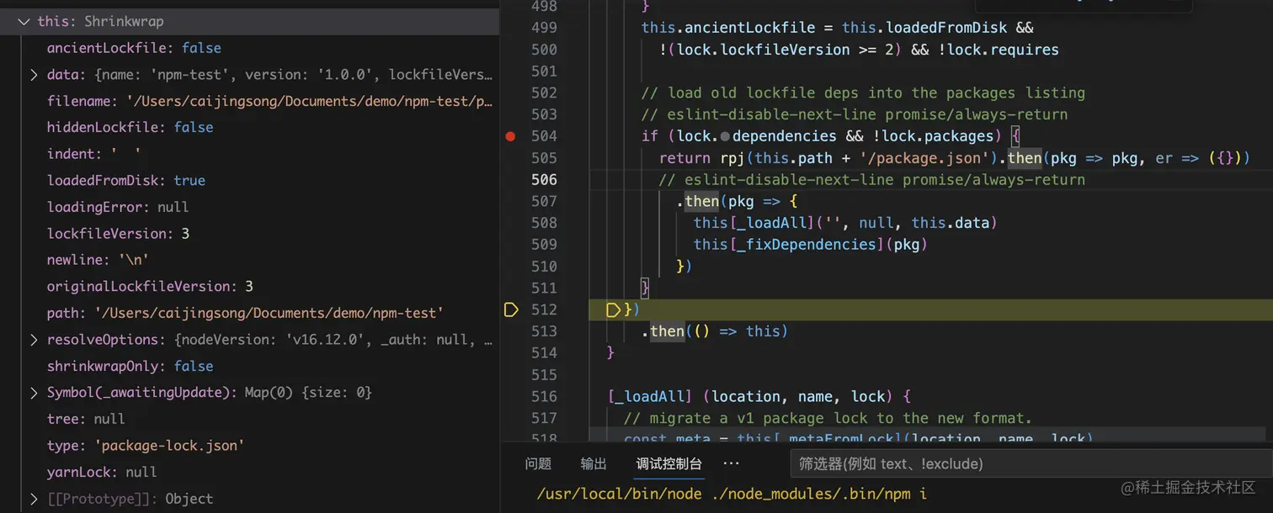1273x513 pixels.
Task: Select the newline: '\n' variable row
Action: 250,260
